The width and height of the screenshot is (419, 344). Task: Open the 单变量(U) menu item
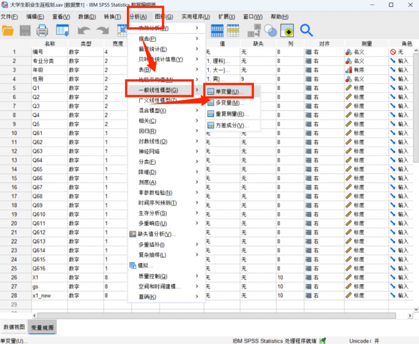pos(229,91)
